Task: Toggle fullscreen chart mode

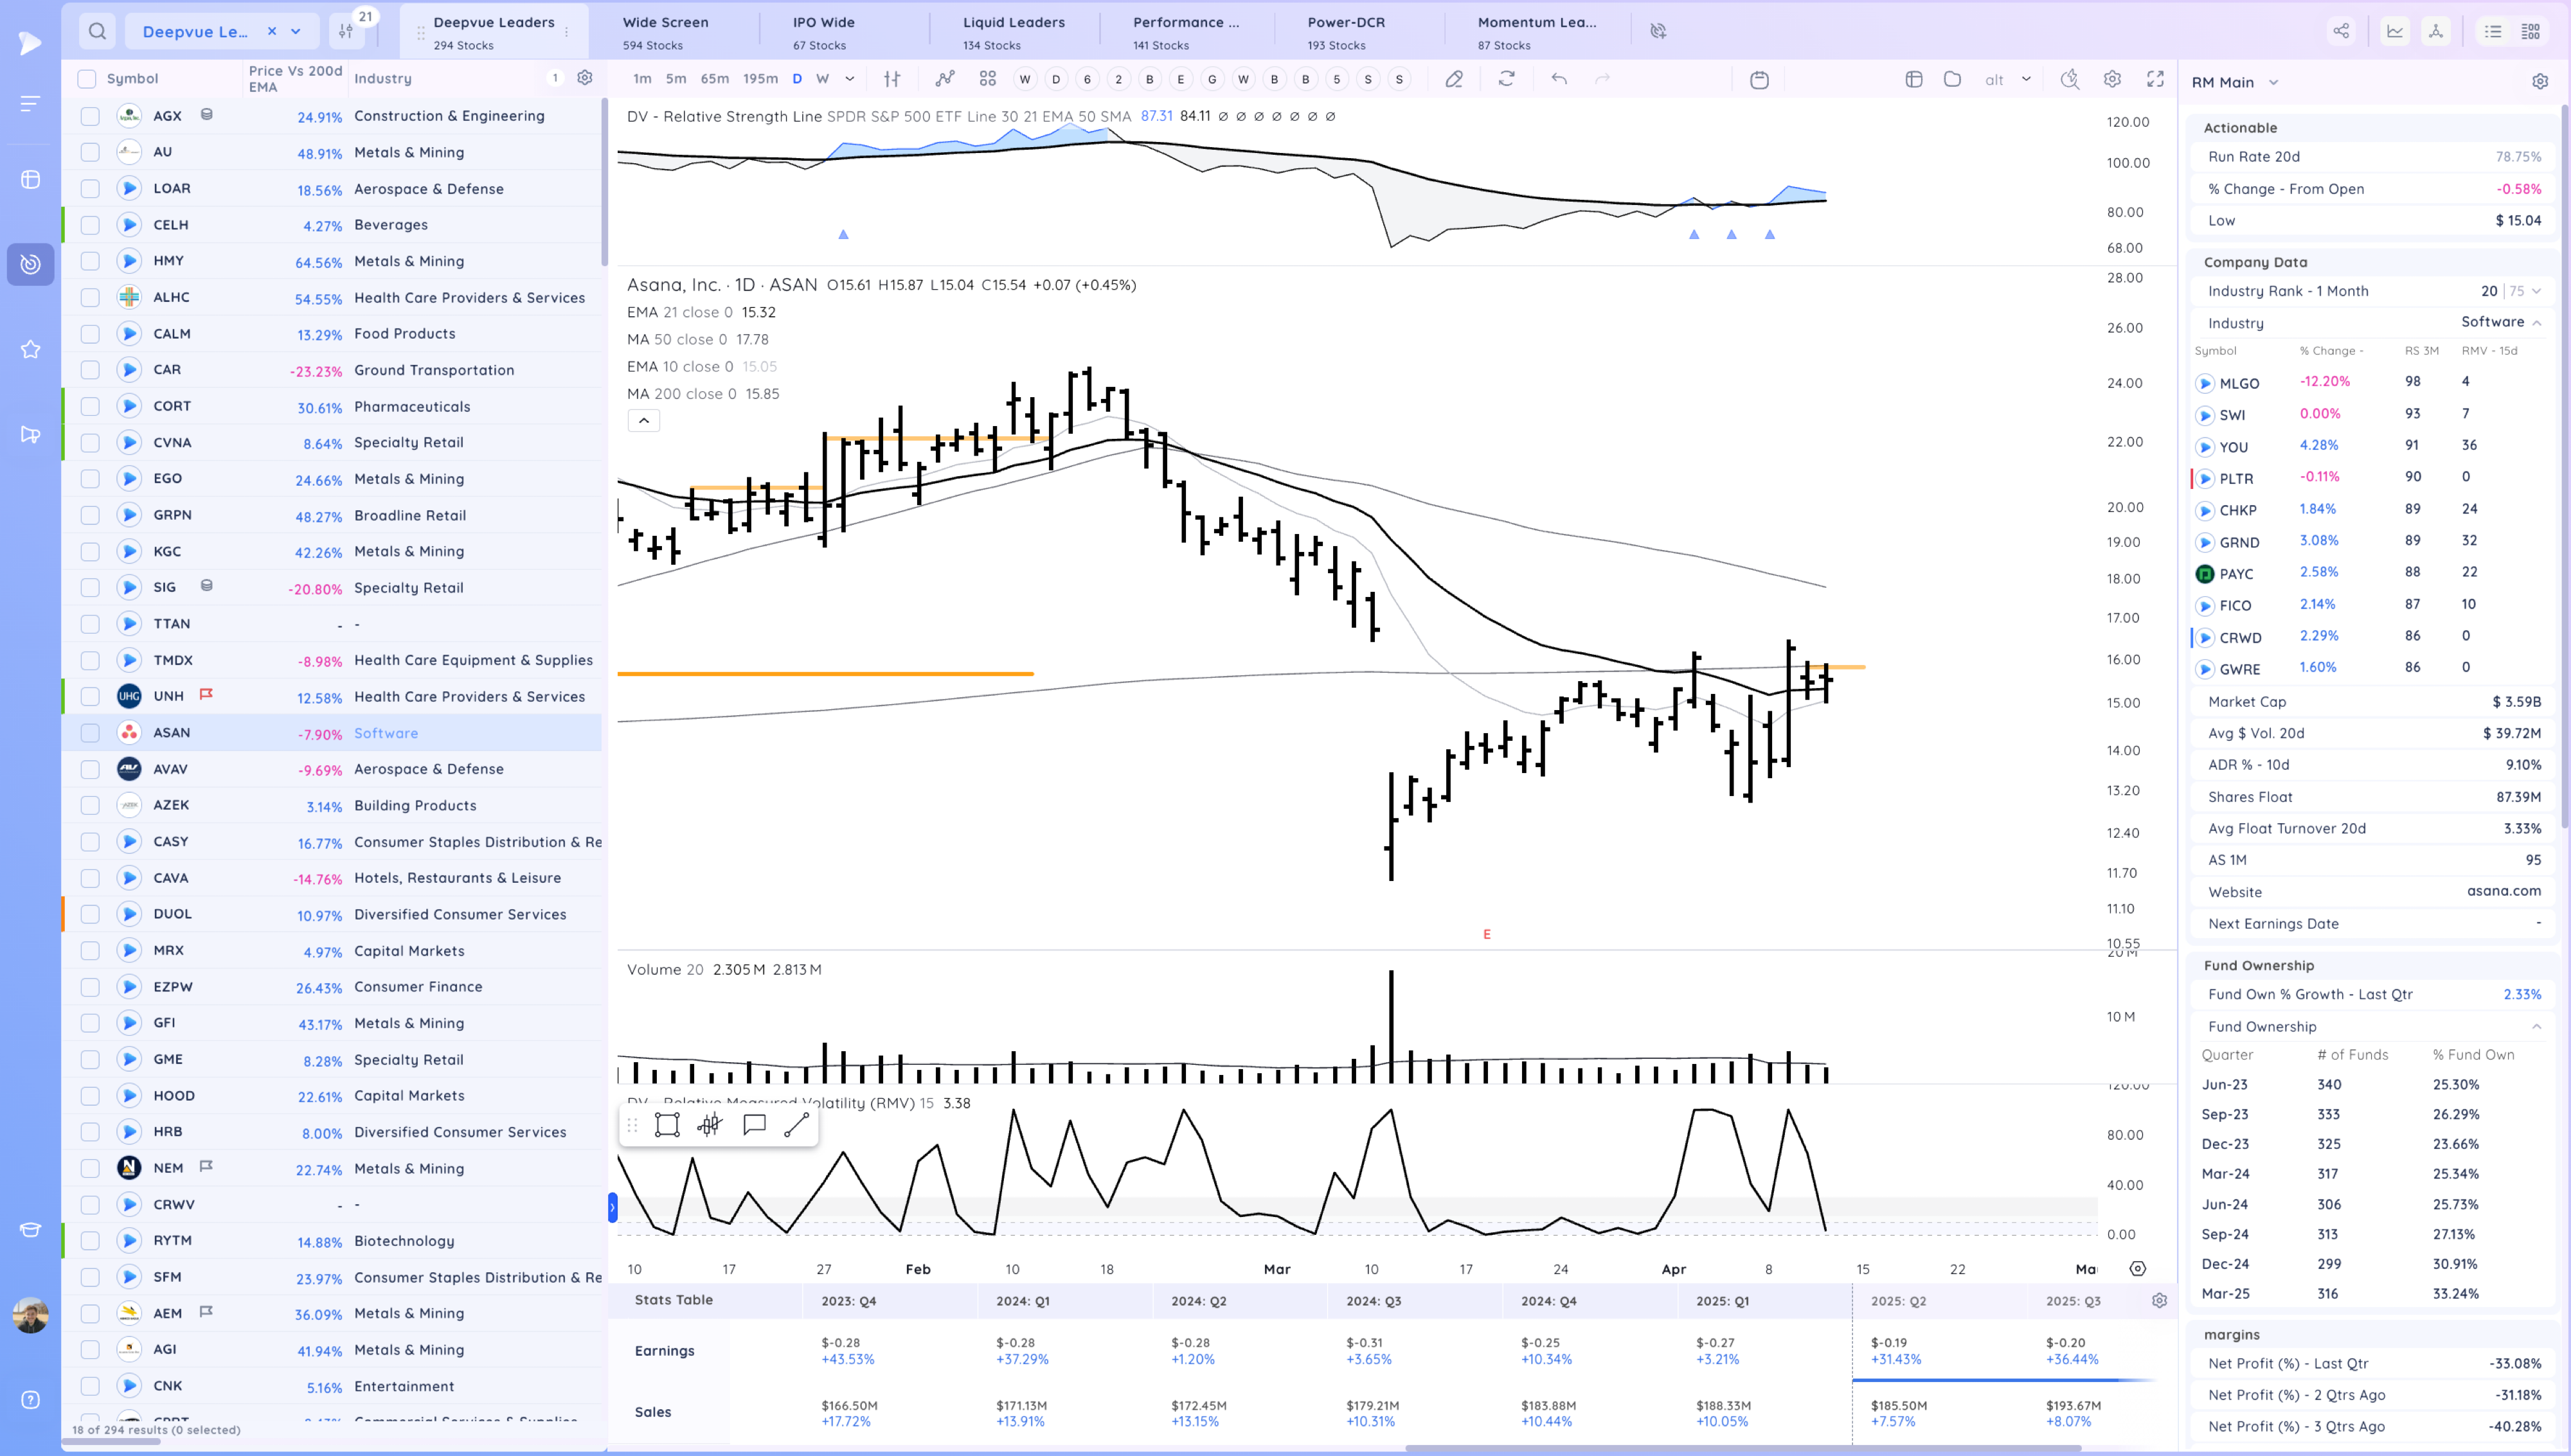Action: click(x=2155, y=79)
